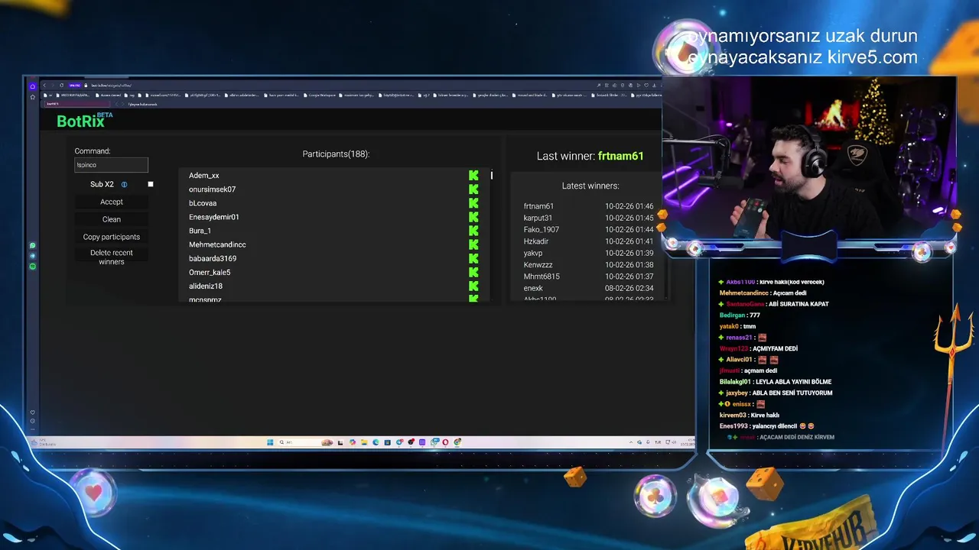Click winner Kenwzzz in Latest winners

click(538, 265)
